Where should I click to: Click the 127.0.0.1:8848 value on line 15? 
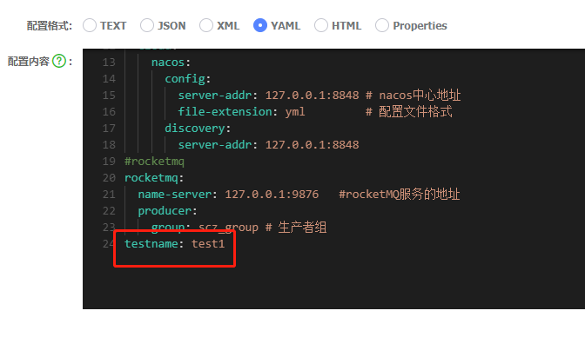[x=312, y=96]
